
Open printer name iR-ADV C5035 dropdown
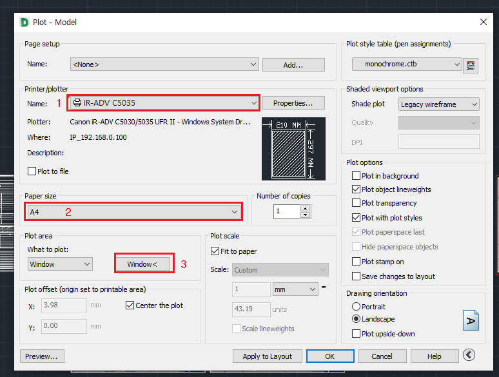click(164, 102)
